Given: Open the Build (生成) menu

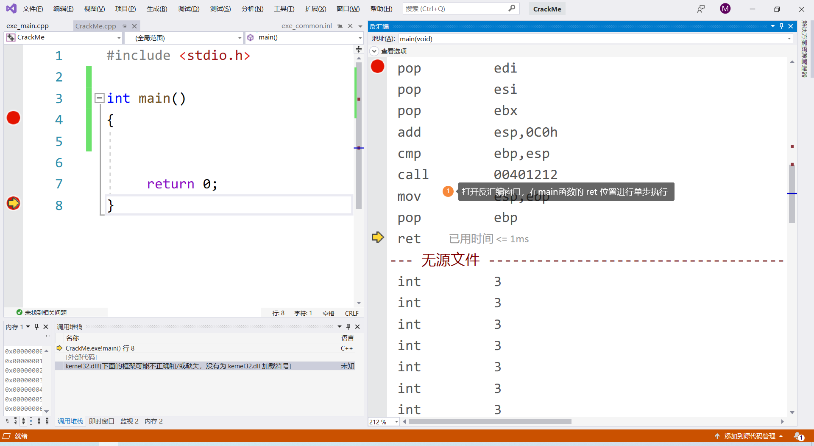Looking at the screenshot, I should coord(157,9).
